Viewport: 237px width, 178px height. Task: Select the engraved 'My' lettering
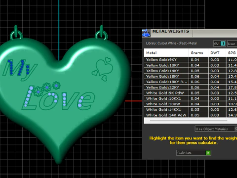(x=20, y=70)
